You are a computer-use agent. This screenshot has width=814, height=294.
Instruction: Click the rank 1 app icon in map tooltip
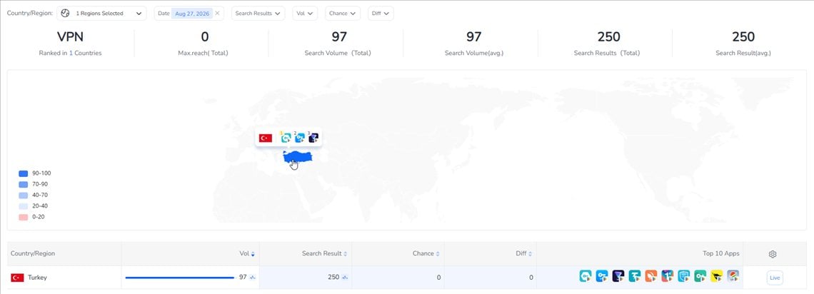coord(286,138)
